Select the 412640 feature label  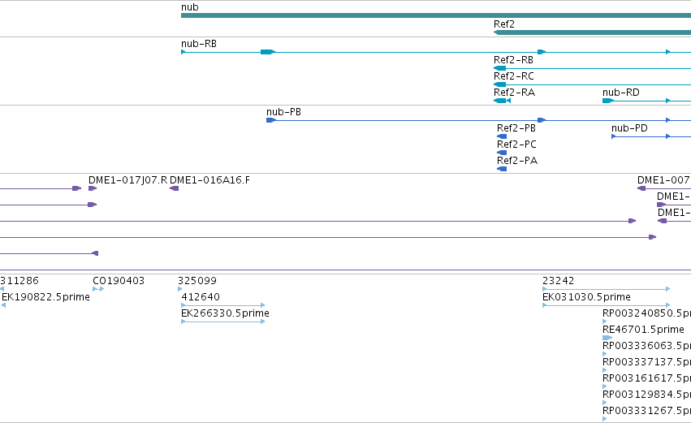201,297
